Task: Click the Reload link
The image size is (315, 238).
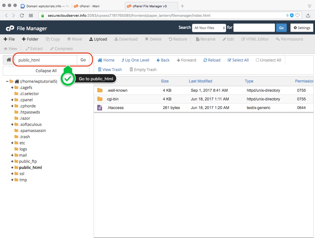Action: point(212,60)
